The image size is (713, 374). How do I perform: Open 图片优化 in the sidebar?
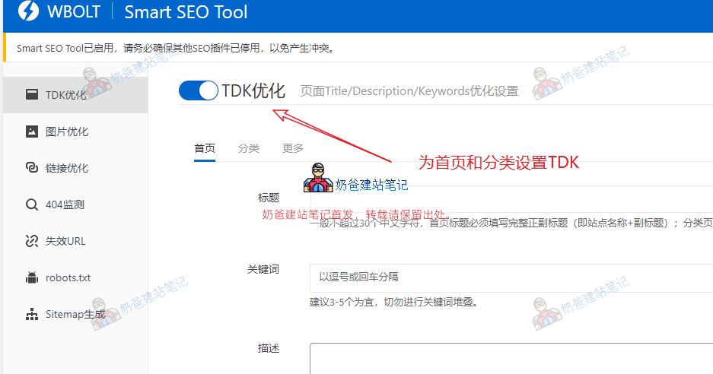67,132
